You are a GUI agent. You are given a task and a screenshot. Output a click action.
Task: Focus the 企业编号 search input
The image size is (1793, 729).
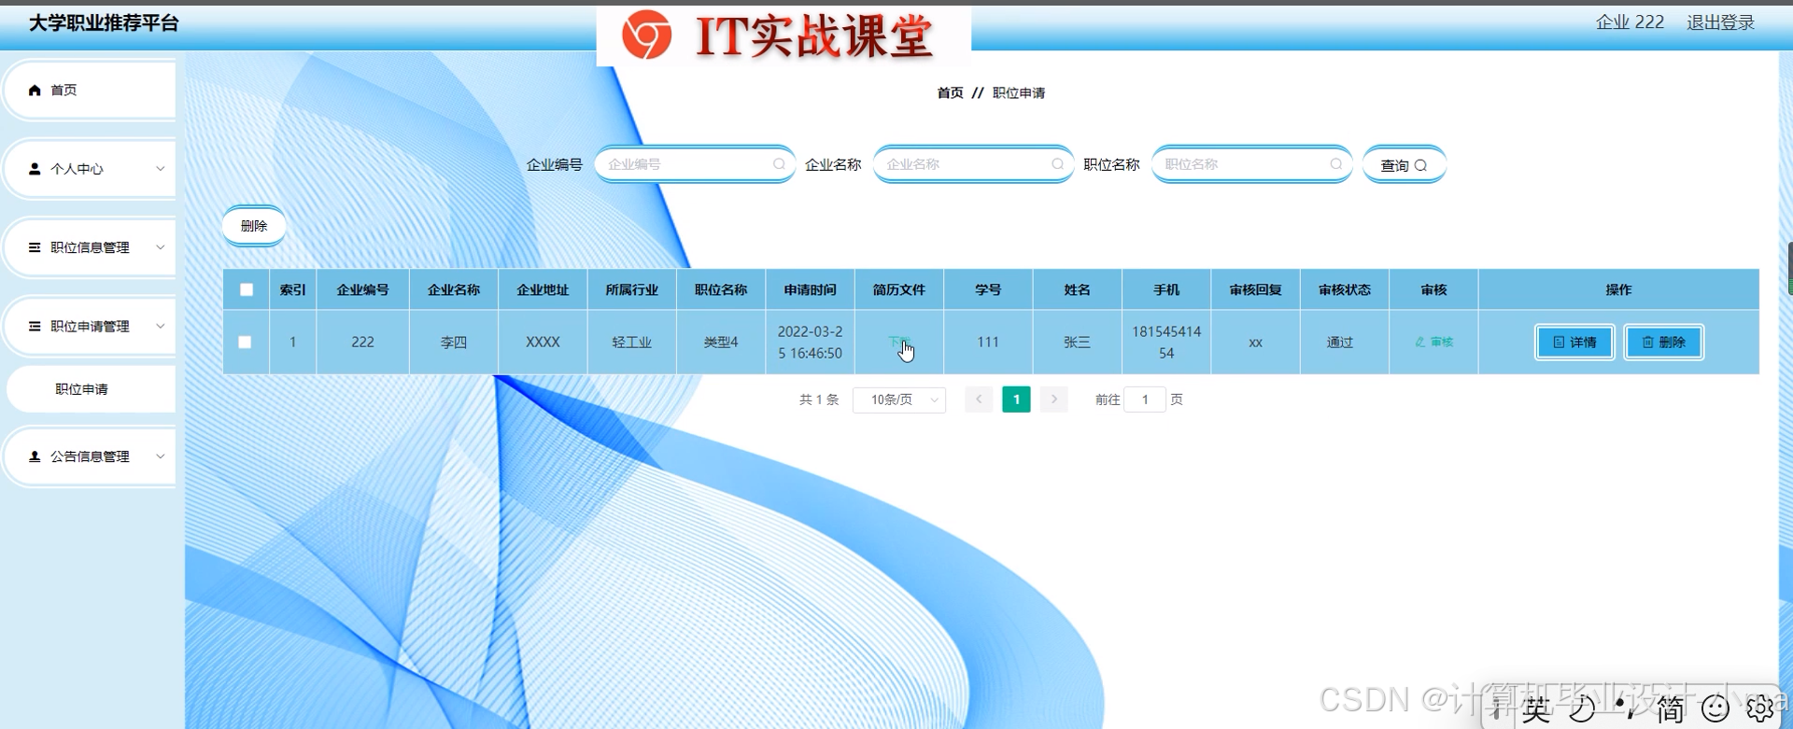pos(694,164)
